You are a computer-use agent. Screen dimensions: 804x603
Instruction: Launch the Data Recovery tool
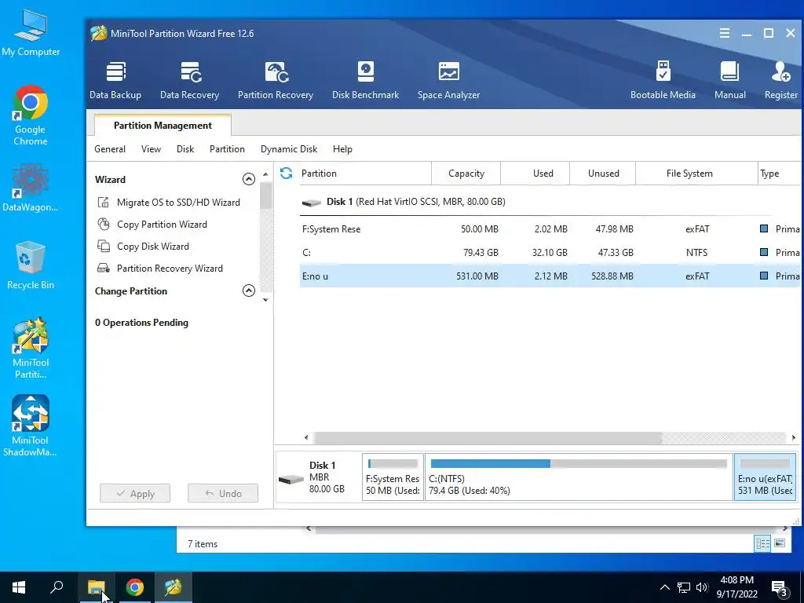pos(190,81)
